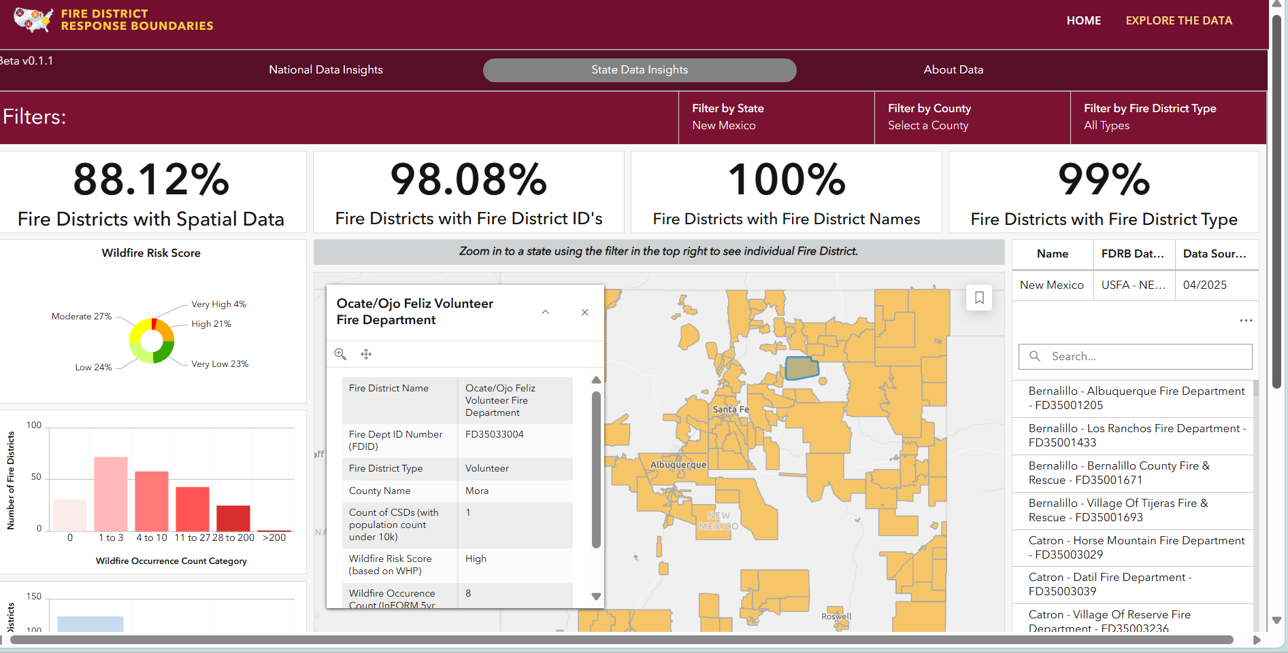Click the bookmark icon on the map
Screen dimensions: 1288x653
click(x=979, y=298)
